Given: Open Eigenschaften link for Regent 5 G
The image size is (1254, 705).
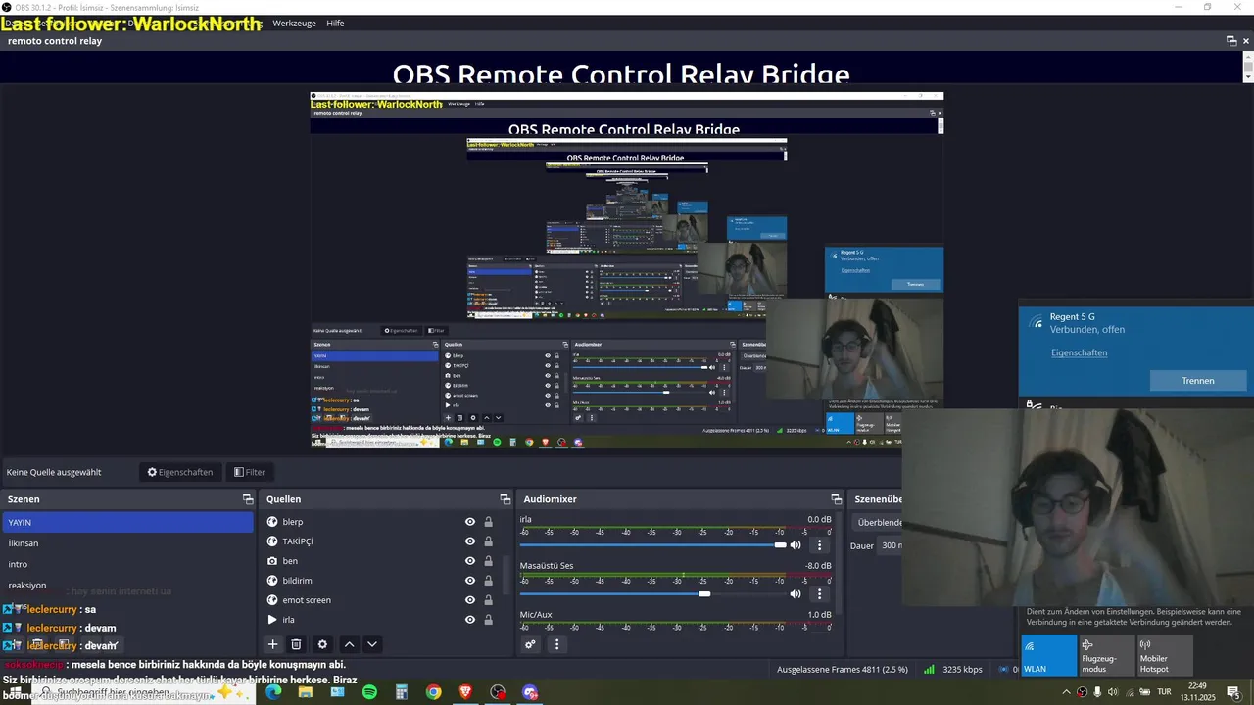Looking at the screenshot, I should 1079,352.
